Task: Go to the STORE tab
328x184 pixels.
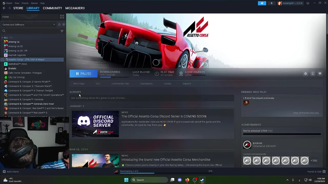Action: pyautogui.click(x=18, y=8)
